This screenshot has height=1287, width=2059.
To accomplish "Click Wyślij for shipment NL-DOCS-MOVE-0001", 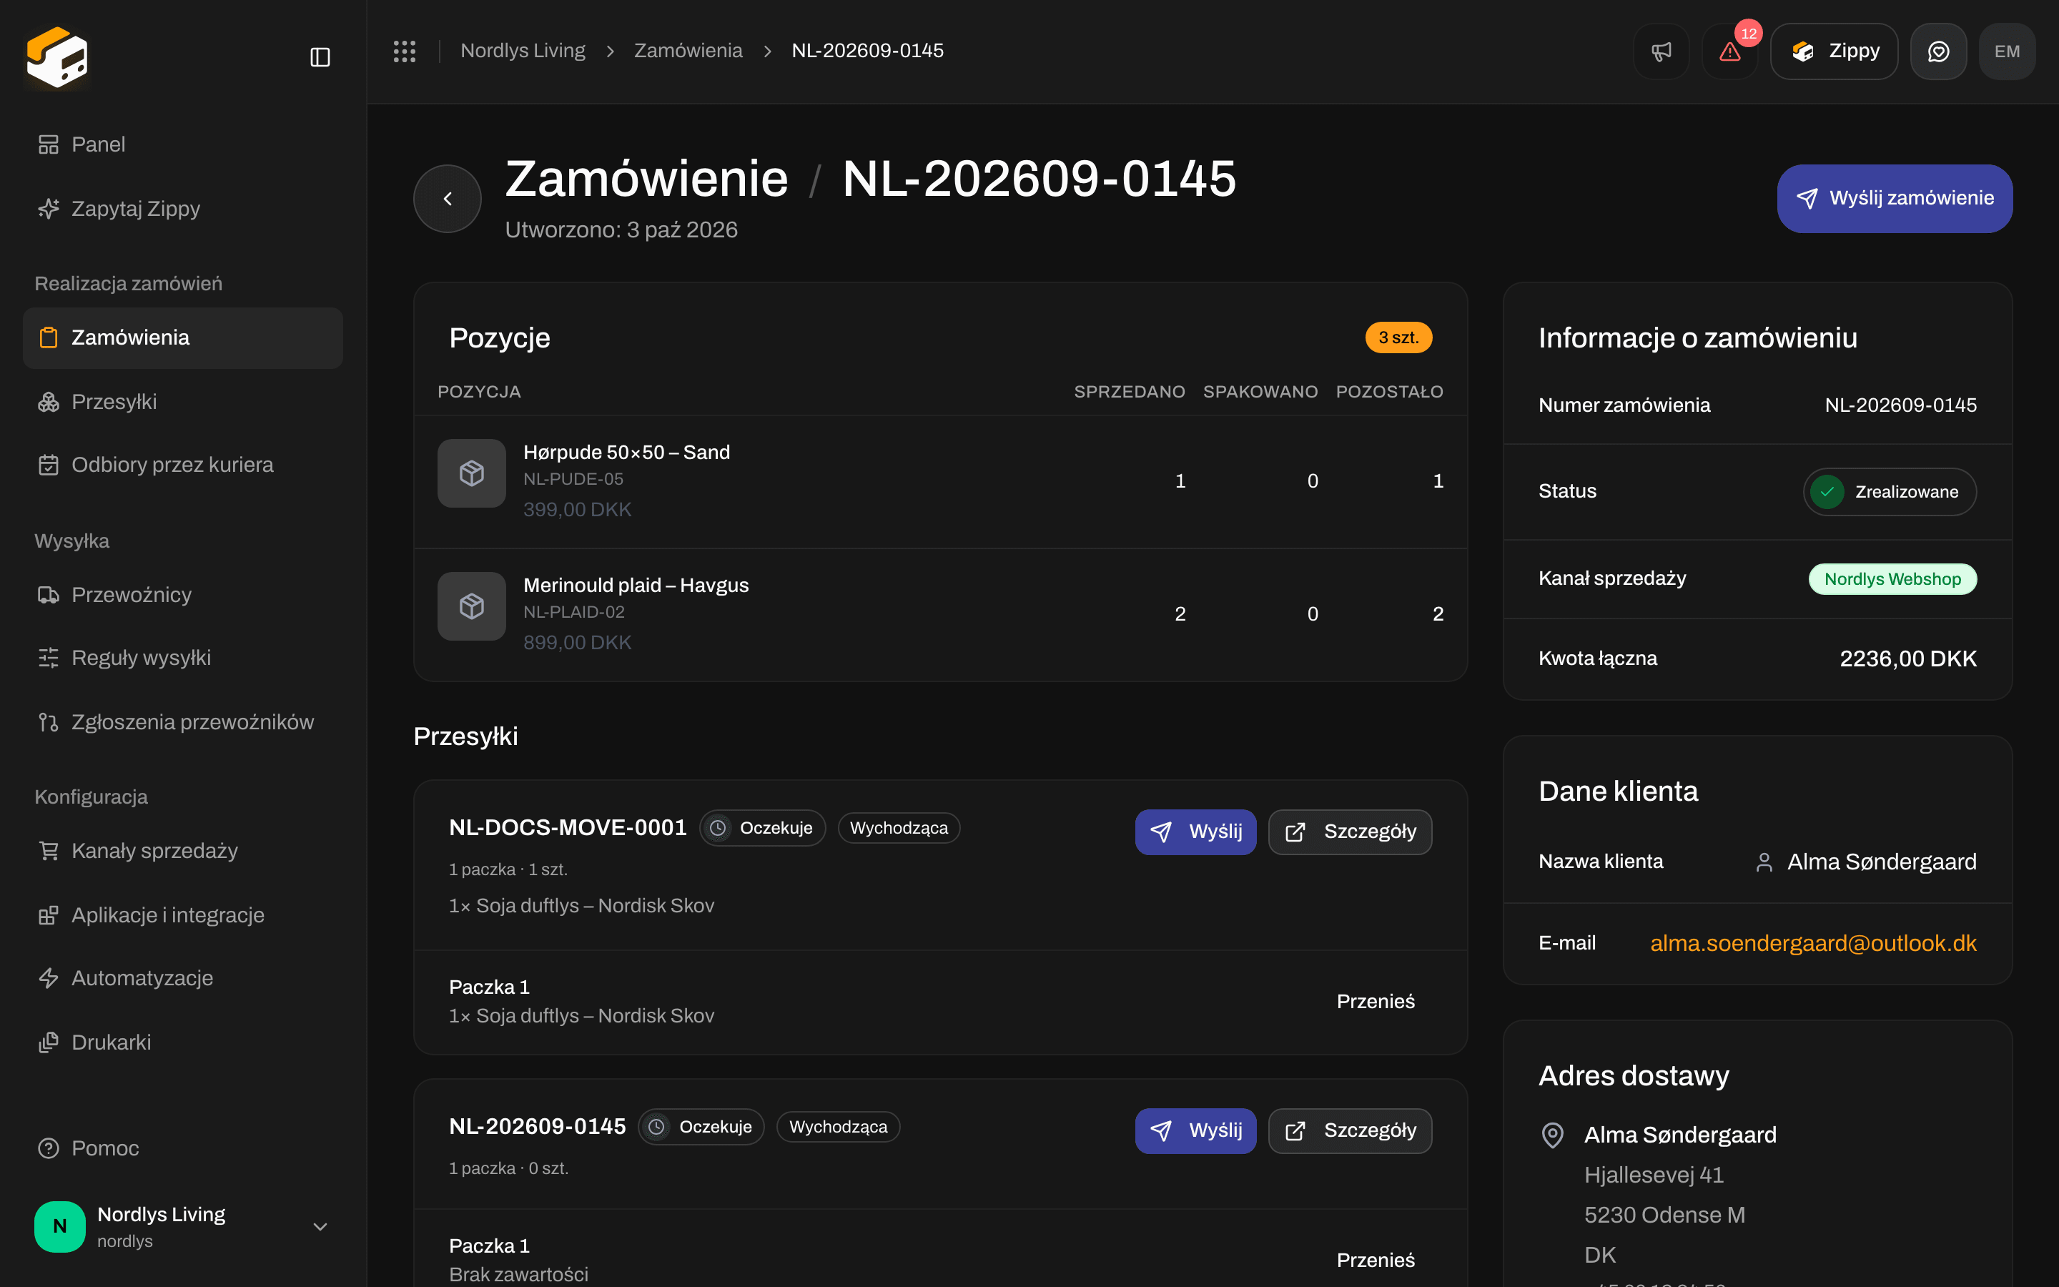I will pyautogui.click(x=1195, y=832).
